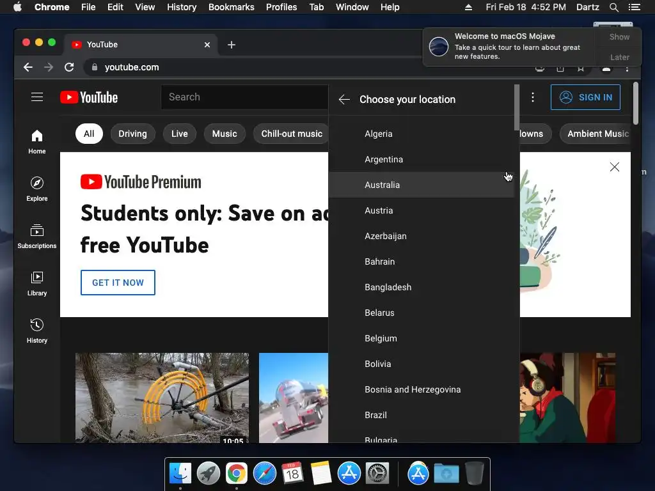The width and height of the screenshot is (655, 491).
Task: Go back from Choose your location
Action: pos(344,99)
